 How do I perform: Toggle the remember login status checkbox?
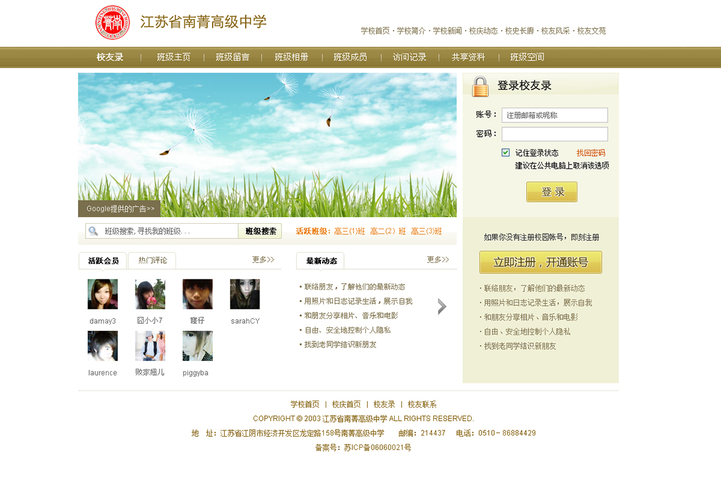click(505, 152)
